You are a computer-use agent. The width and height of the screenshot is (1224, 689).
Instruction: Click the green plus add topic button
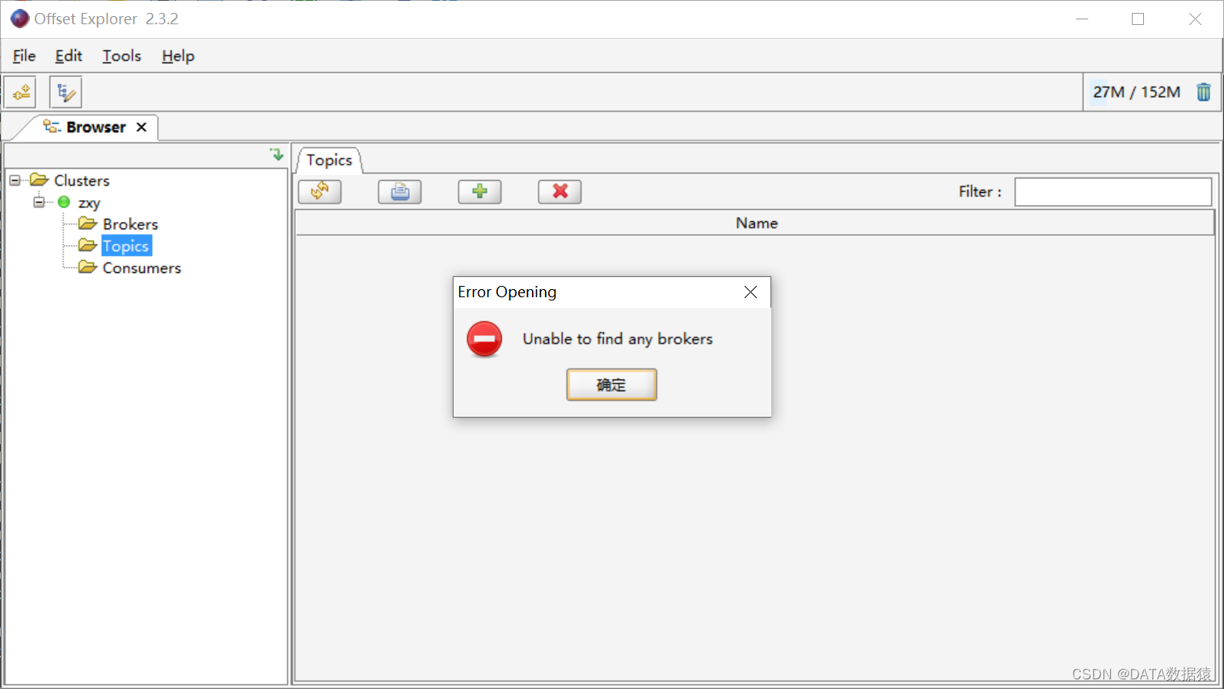(479, 191)
